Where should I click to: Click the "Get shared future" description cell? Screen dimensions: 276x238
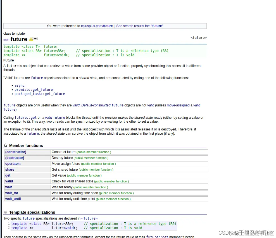click(129, 170)
